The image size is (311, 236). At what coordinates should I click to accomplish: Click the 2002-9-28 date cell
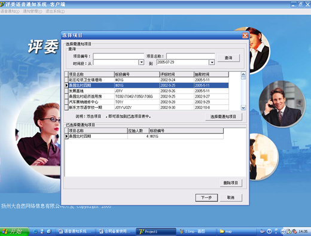pyautogui.click(x=176, y=102)
